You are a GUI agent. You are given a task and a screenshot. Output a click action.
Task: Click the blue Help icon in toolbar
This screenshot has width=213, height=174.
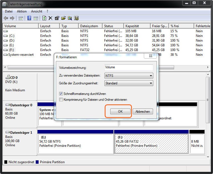pyautogui.click(x=29, y=18)
